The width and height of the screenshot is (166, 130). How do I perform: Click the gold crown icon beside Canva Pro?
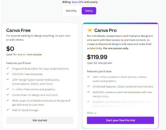[x=90, y=30]
